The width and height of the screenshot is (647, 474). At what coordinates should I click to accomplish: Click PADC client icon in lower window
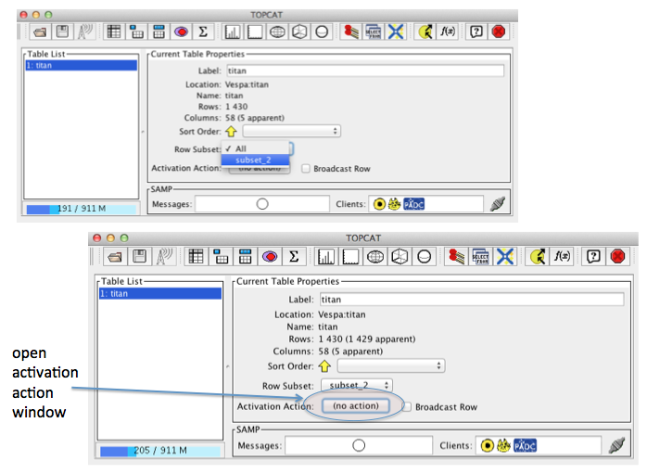click(x=525, y=445)
